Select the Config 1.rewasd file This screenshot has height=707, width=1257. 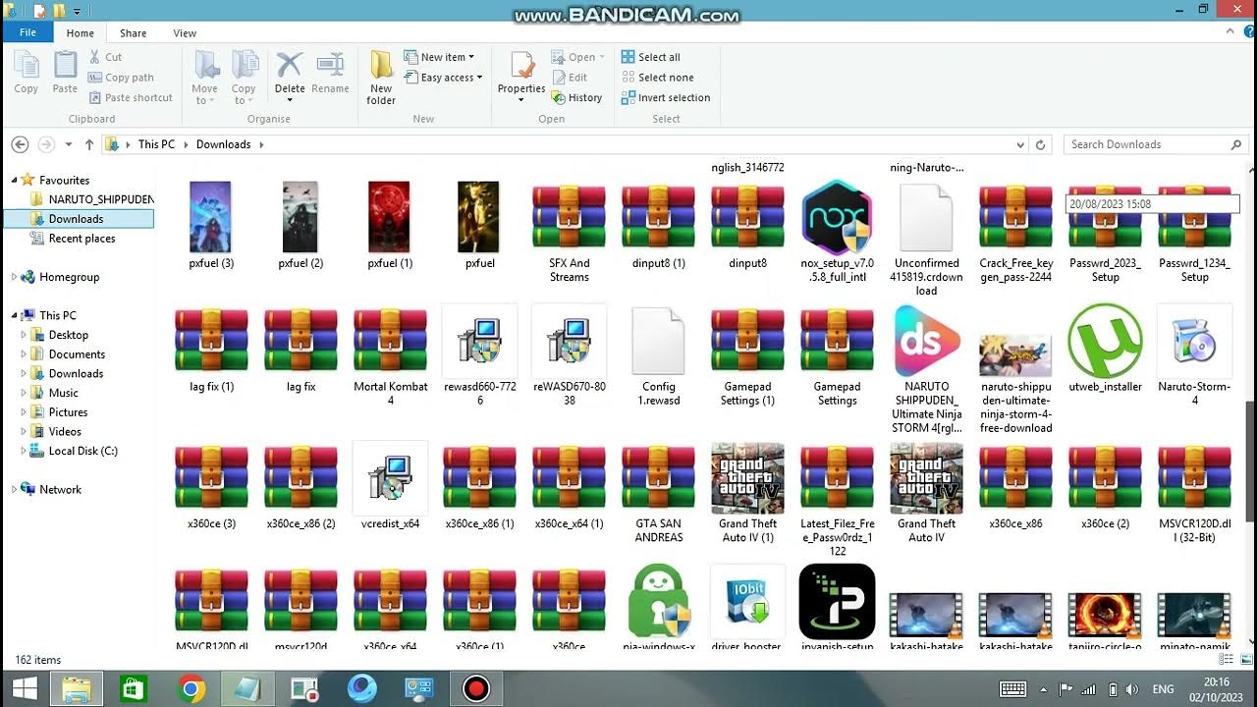click(x=658, y=354)
